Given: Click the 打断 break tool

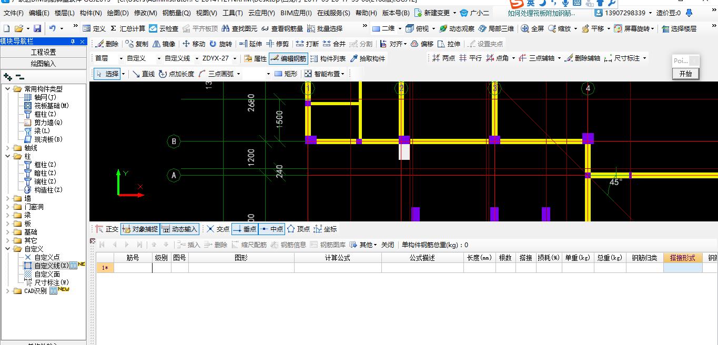Looking at the screenshot, I should click(307, 44).
